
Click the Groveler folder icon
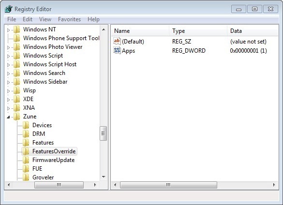click(x=26, y=177)
